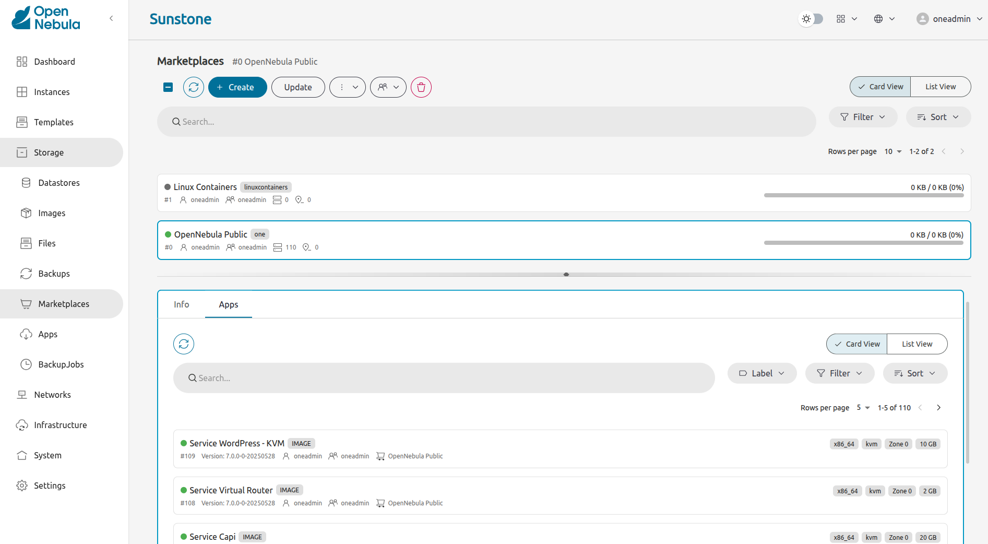Open the apps Label dropdown
Viewport: 988px width, 544px height.
[762, 373]
